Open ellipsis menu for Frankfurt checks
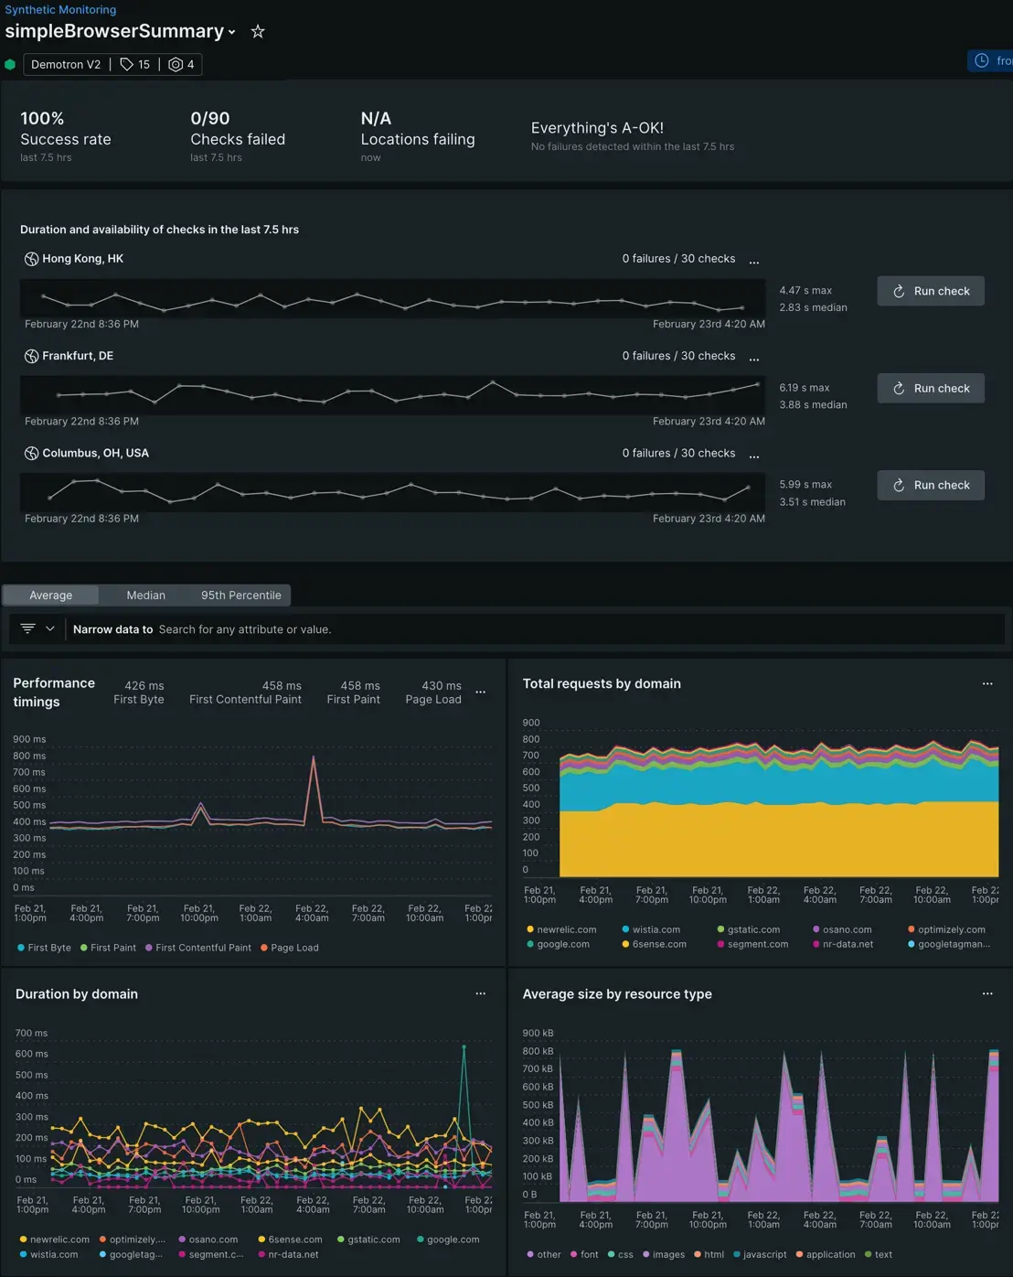The width and height of the screenshot is (1013, 1277). coord(754,359)
